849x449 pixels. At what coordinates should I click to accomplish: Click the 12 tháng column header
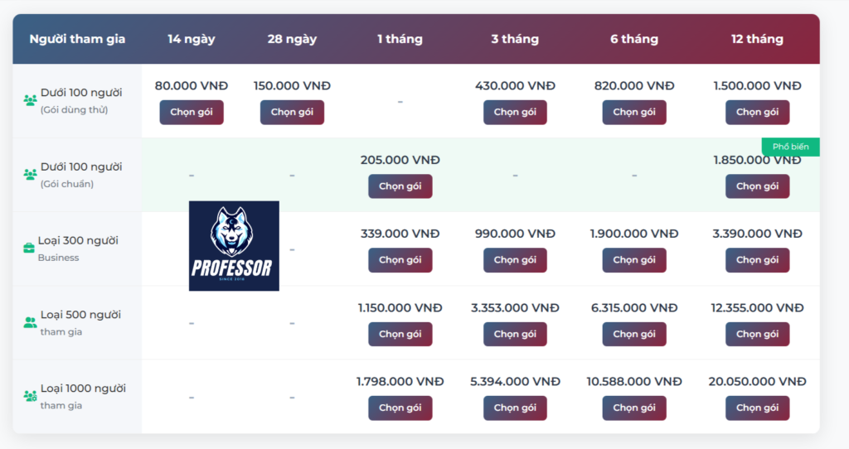pyautogui.click(x=757, y=39)
